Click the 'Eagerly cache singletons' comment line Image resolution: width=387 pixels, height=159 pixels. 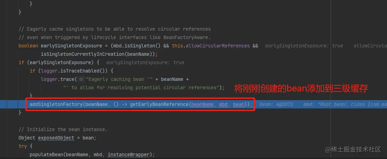pos(115,29)
